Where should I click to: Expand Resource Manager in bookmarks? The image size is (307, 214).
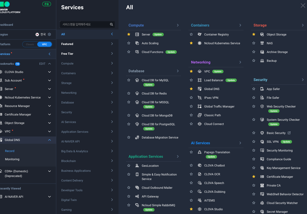(x=49, y=106)
